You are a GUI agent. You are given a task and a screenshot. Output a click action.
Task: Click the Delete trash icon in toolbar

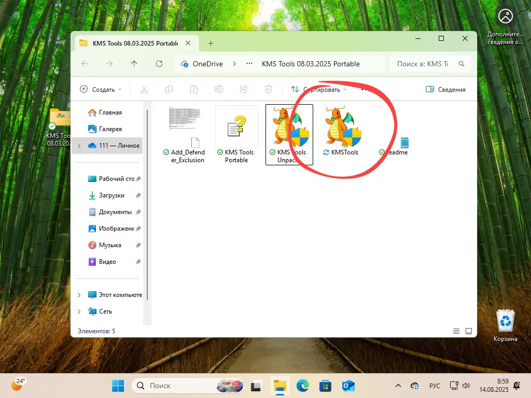[x=268, y=89]
